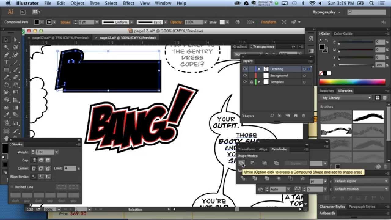Open the My Library dropdown
This screenshot has width=391, height=220.
[346, 98]
